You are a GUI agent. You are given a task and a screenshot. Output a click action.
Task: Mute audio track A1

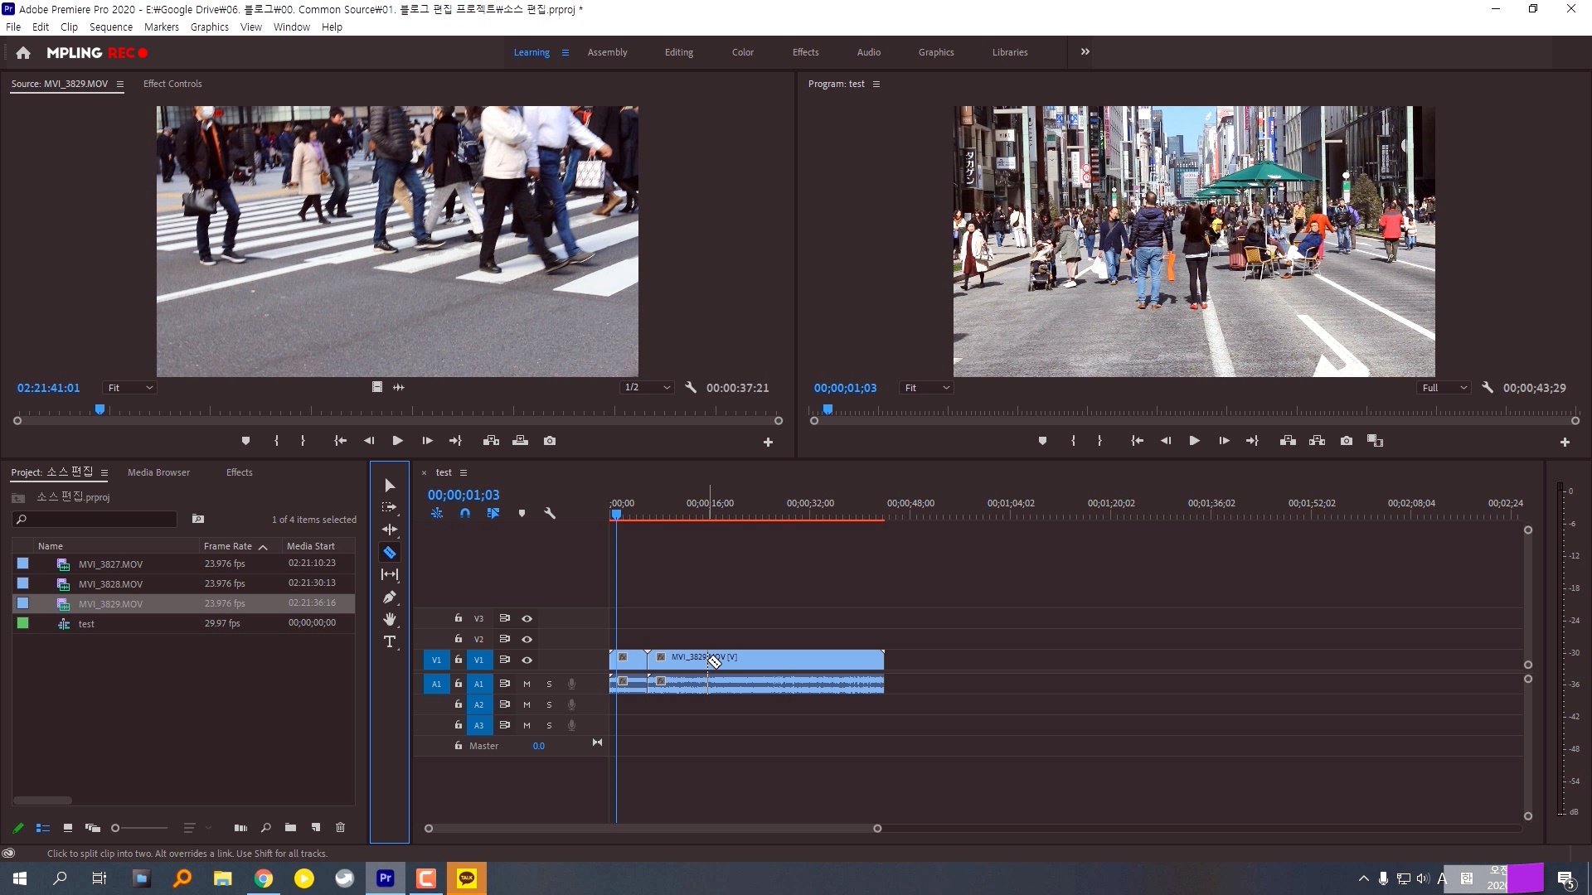[x=527, y=684]
